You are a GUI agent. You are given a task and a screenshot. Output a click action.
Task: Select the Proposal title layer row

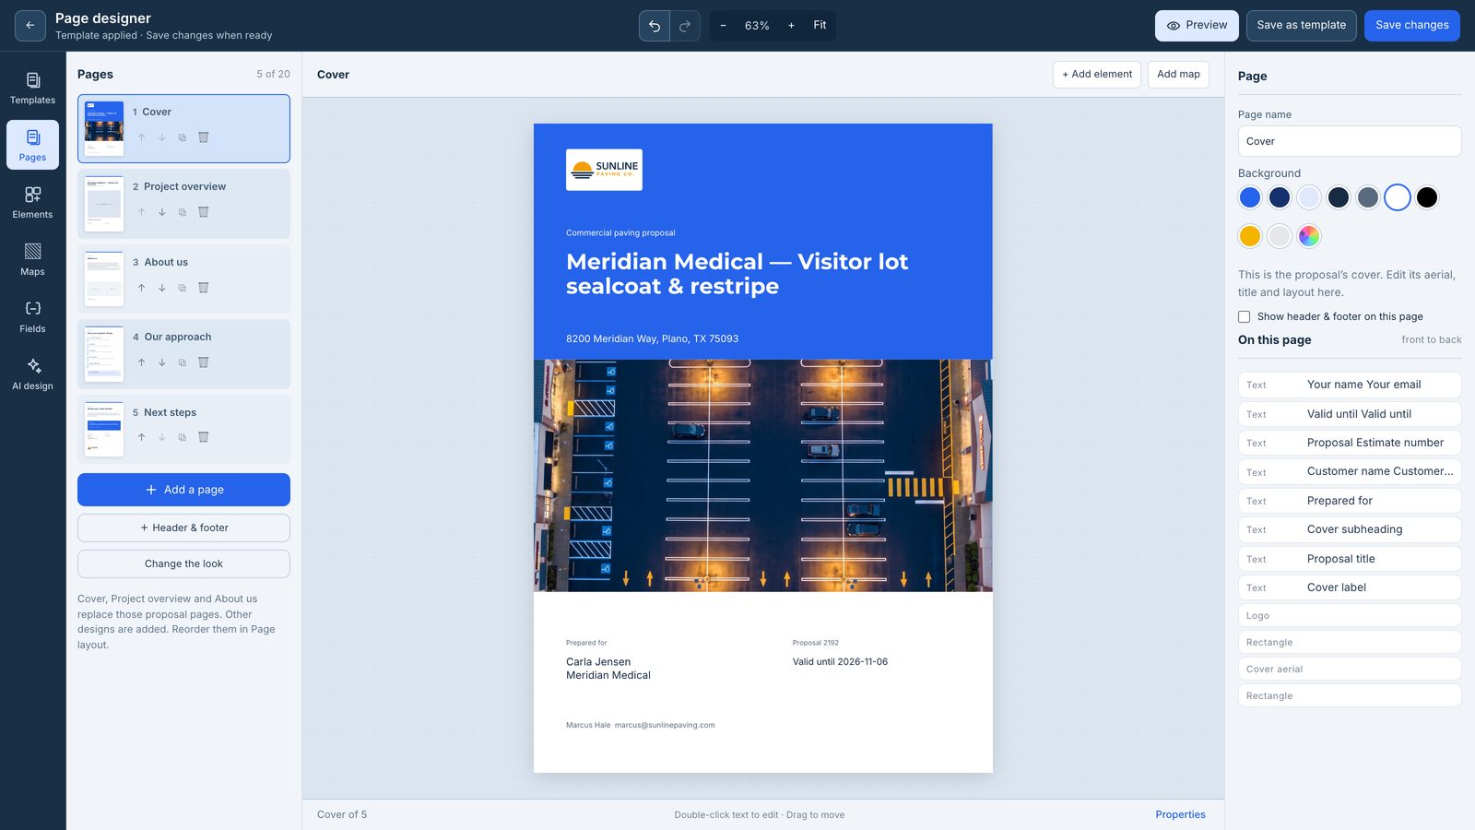[1350, 559]
